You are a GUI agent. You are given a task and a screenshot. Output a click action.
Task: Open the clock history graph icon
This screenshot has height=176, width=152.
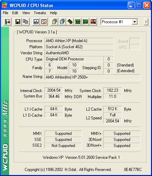tap(36, 22)
